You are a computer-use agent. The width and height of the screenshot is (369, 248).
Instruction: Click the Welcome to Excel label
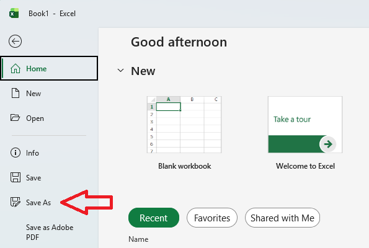(x=305, y=166)
